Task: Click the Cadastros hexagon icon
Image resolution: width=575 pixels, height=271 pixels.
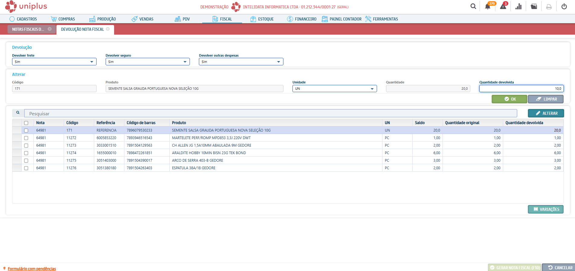Action: pyautogui.click(x=12, y=19)
